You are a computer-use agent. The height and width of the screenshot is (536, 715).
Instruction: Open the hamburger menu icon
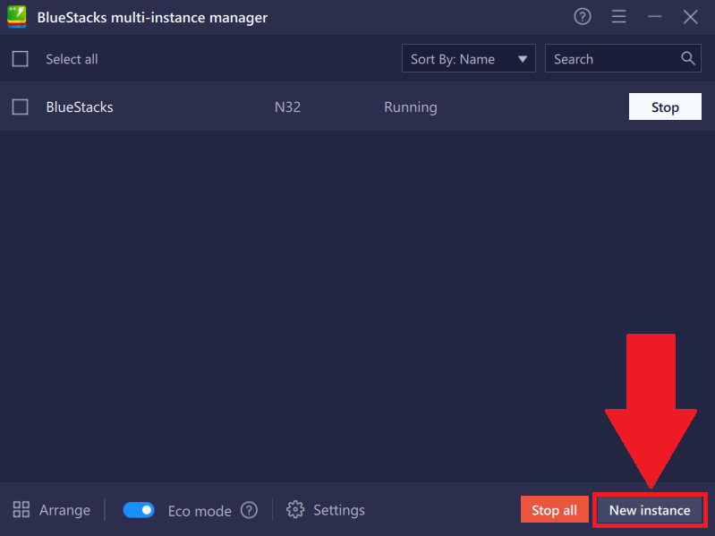coord(618,17)
